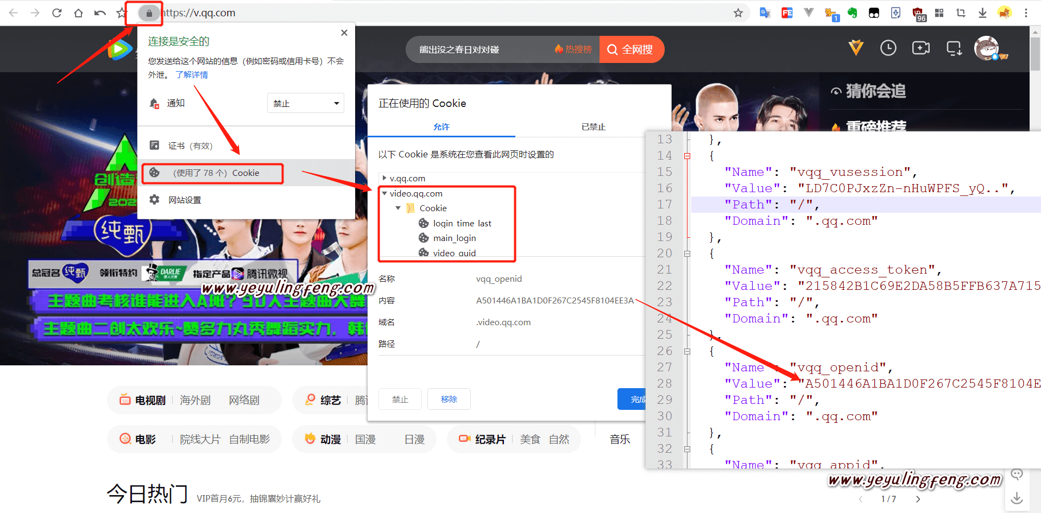Open the 通知 permission dropdown
Screen dimensions: 1041x513
click(x=306, y=103)
